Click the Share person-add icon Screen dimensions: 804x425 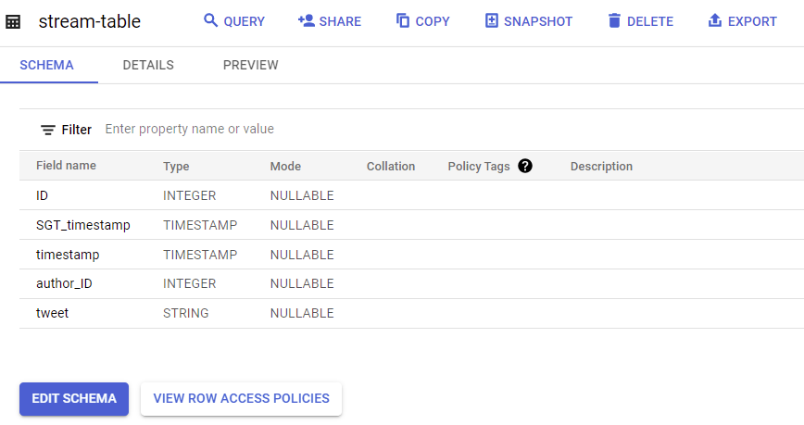pos(307,20)
